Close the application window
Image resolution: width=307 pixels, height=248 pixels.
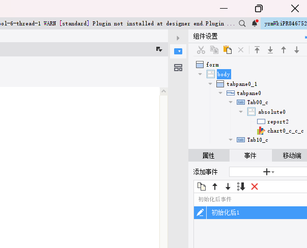(295, 9)
